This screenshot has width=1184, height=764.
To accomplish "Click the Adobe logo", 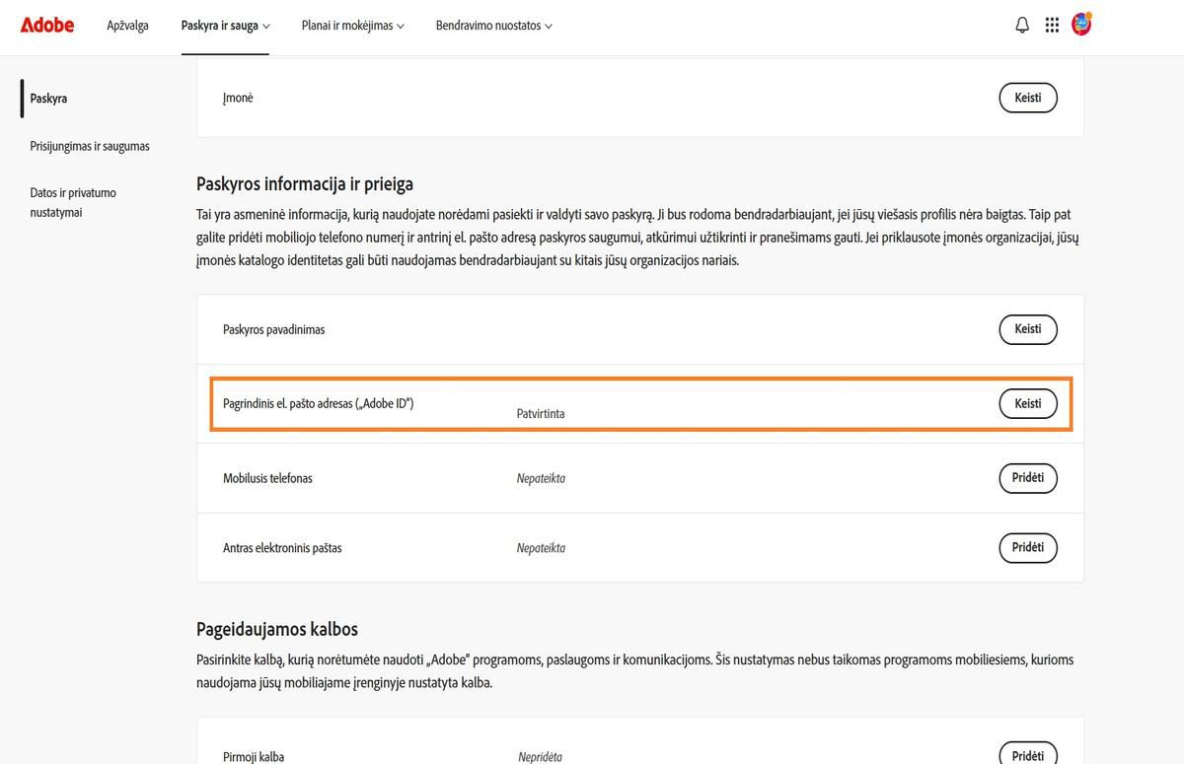I will point(46,25).
